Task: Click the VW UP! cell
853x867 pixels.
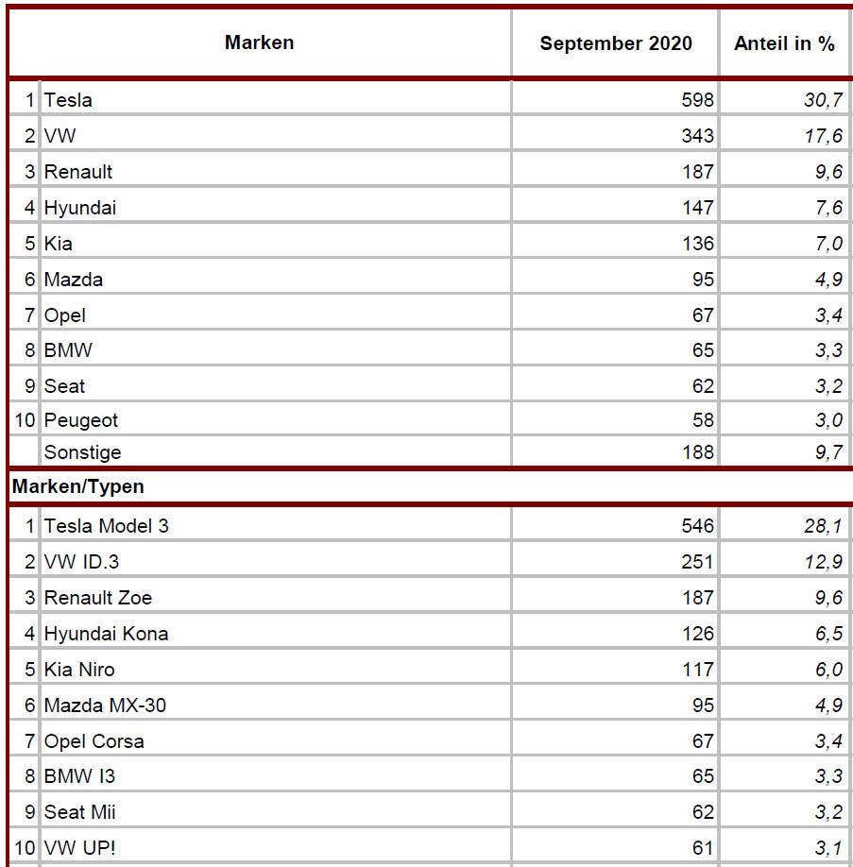Action: click(x=80, y=849)
